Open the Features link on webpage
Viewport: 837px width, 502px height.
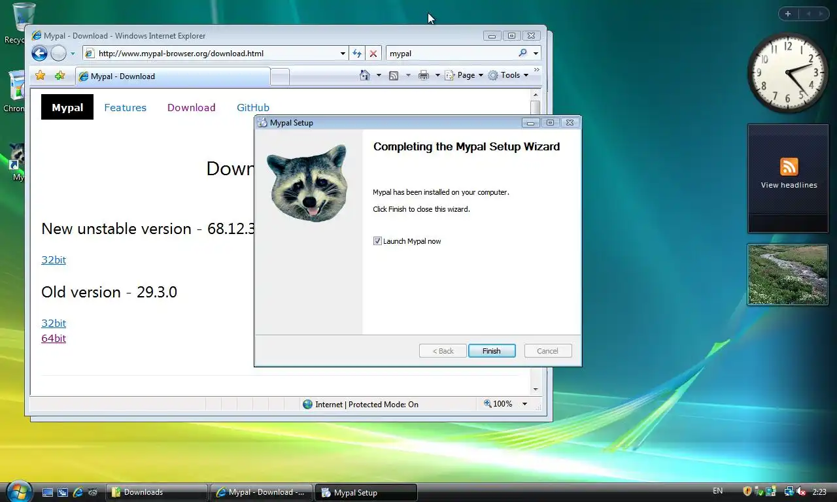[x=125, y=107]
